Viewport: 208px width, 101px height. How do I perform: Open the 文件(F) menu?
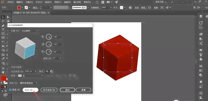click(x=11, y=2)
